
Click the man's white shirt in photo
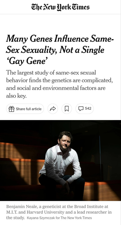[60, 162]
